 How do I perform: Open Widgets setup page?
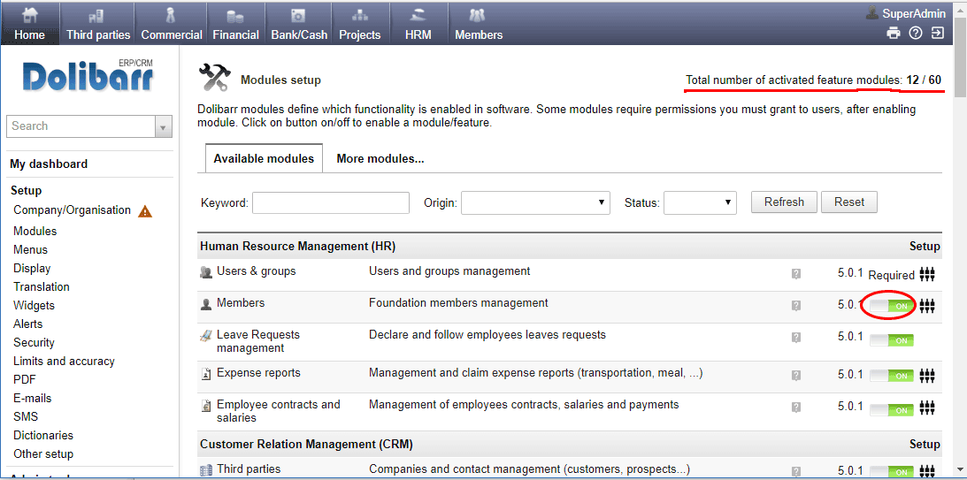(x=34, y=305)
